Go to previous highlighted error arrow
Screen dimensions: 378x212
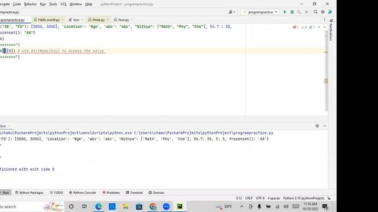pos(319,27)
